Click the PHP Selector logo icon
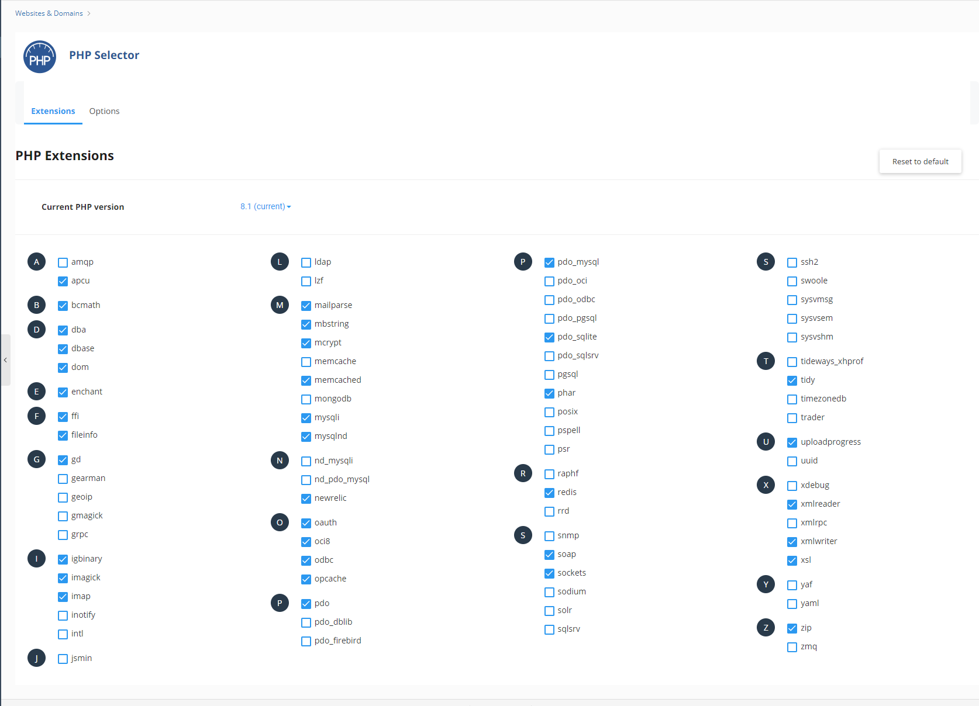The height and width of the screenshot is (706, 979). 40,57
